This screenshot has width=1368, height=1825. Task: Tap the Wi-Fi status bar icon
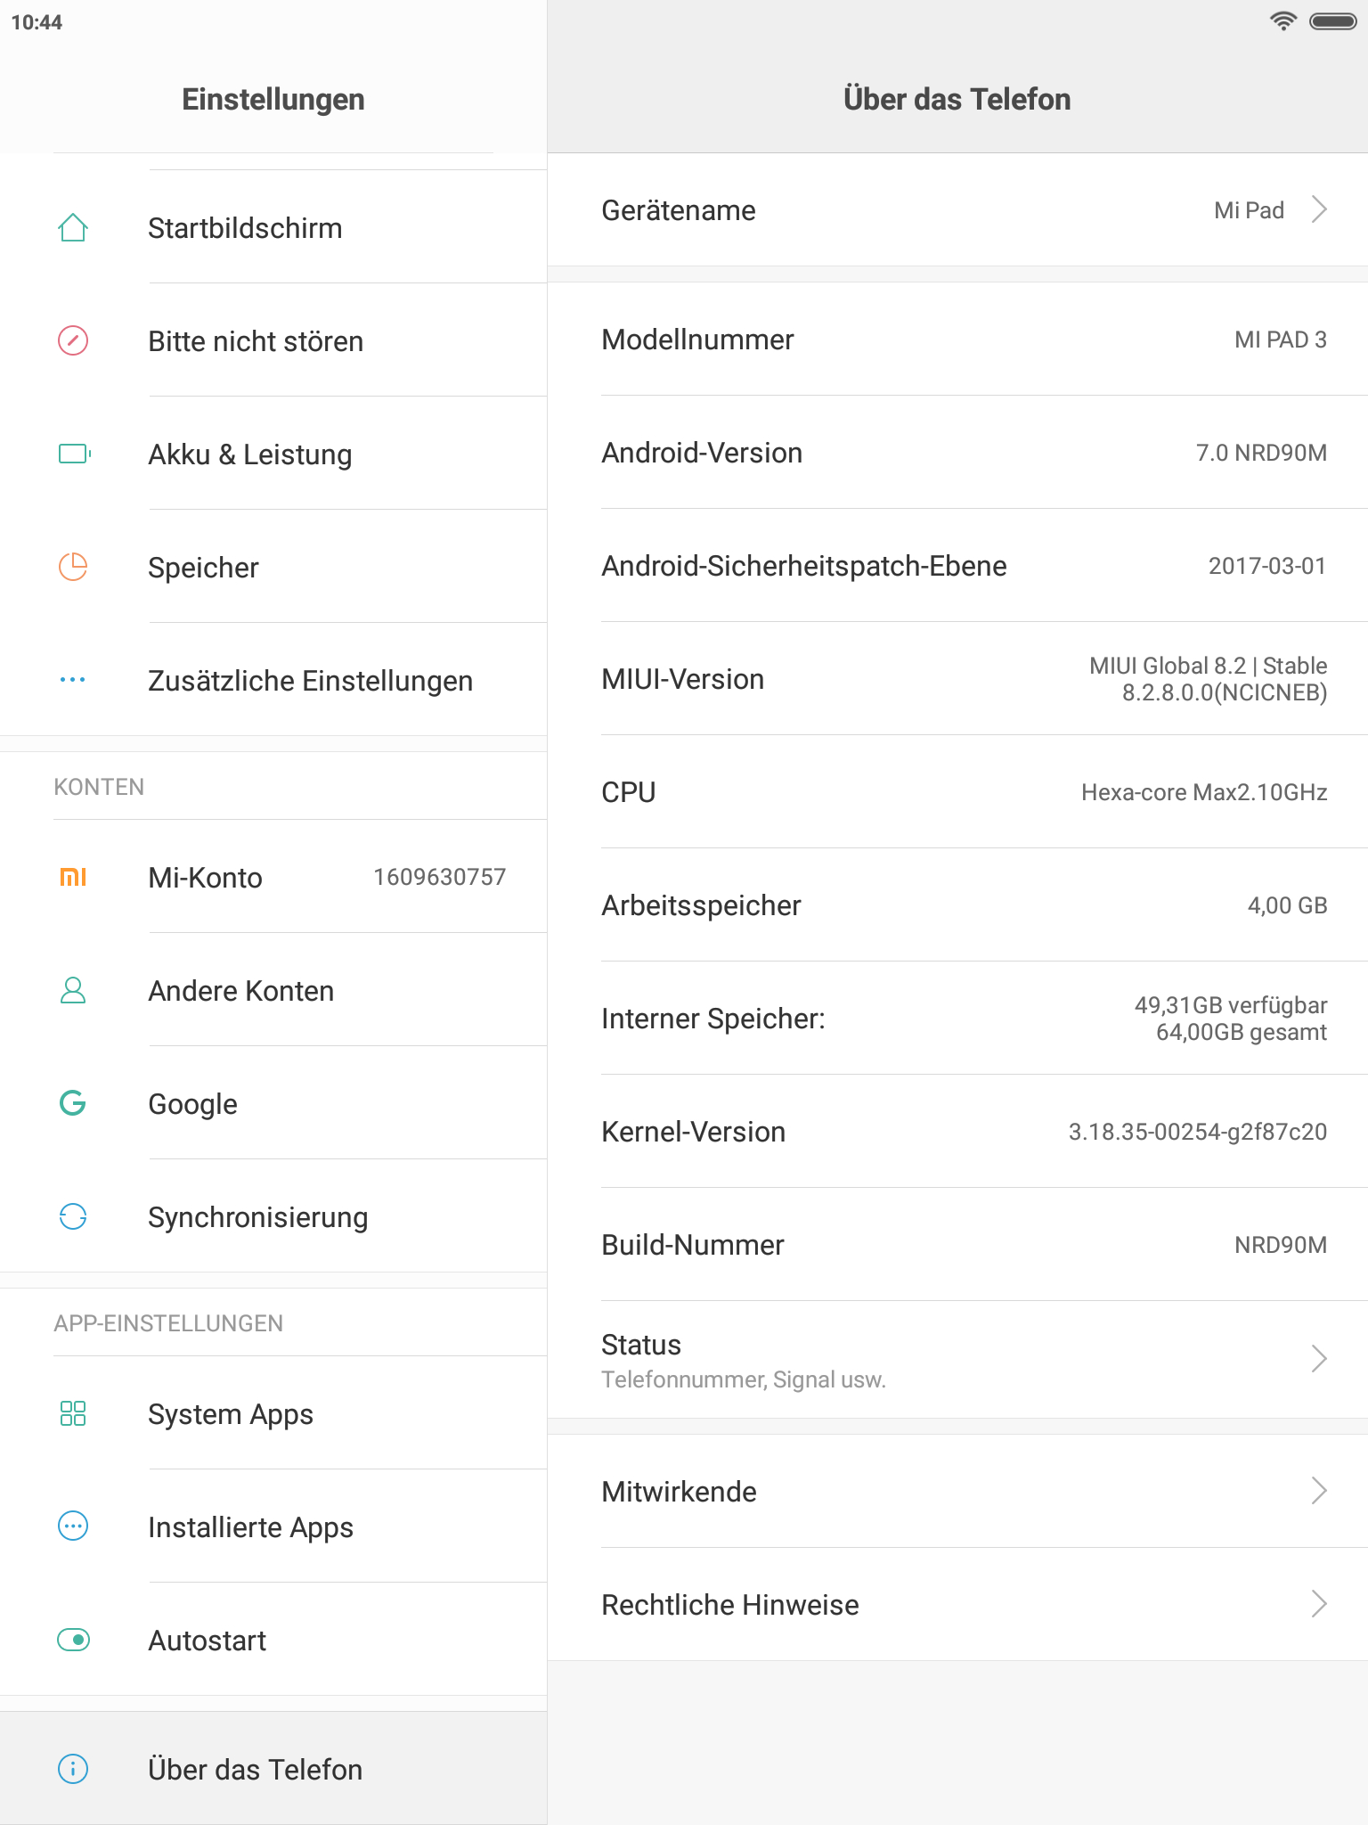(x=1282, y=21)
